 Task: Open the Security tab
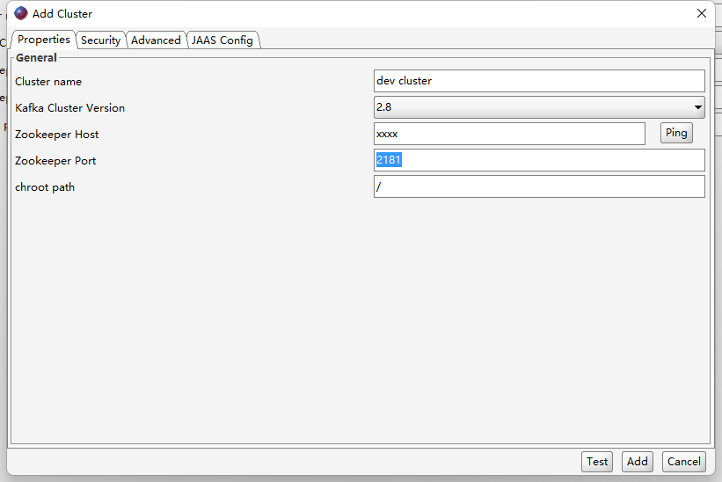100,40
